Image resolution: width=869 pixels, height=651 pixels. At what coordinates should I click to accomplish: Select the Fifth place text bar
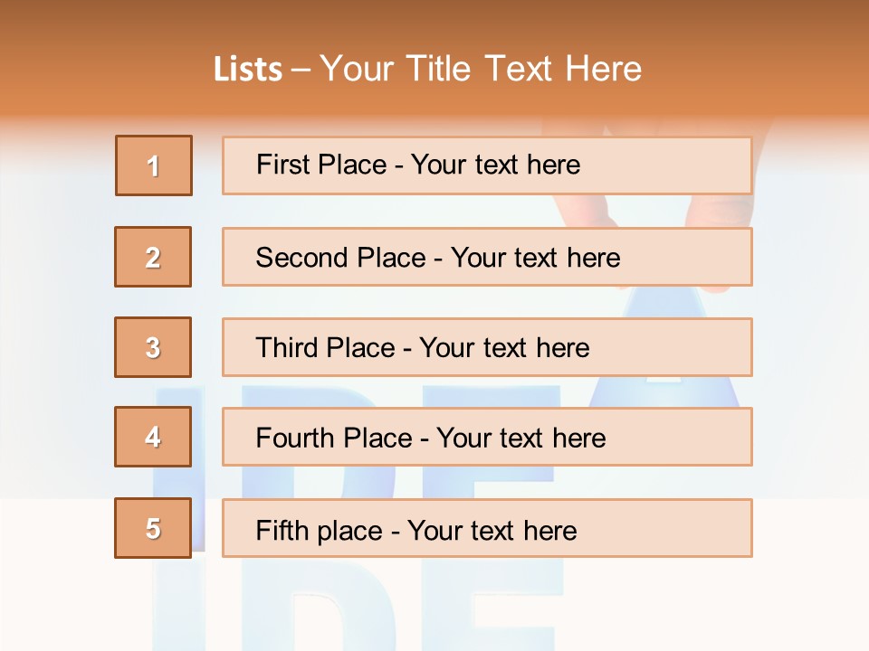[487, 528]
